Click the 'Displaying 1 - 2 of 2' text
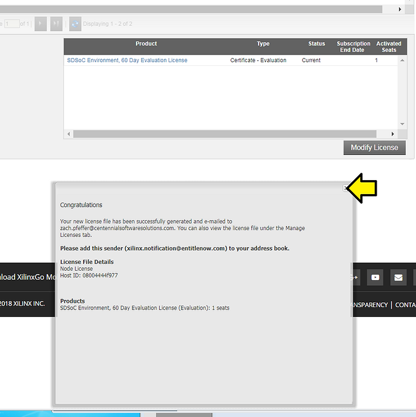The width and height of the screenshot is (416, 417). coord(107,24)
